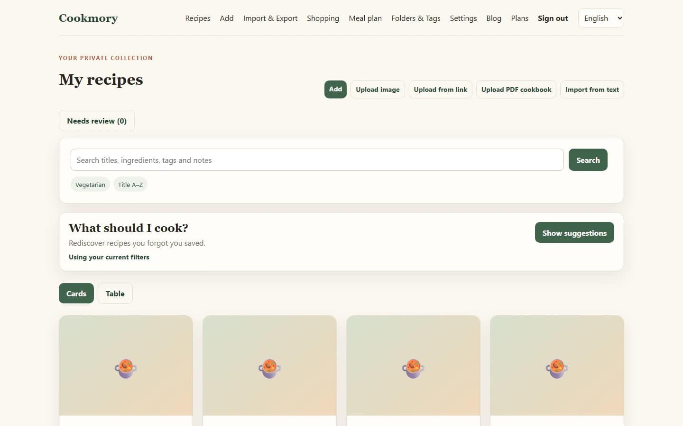Go to Recipes in the navigation

tap(198, 18)
